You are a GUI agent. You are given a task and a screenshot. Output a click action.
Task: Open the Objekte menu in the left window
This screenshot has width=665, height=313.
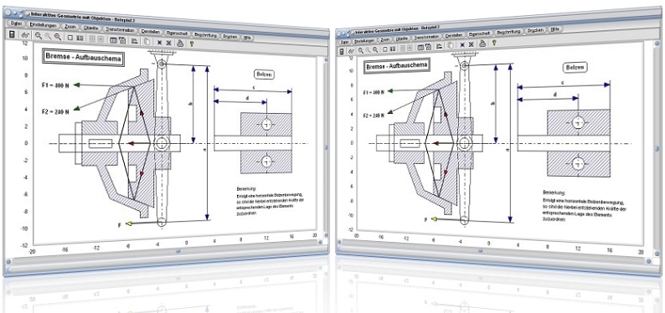click(x=90, y=28)
